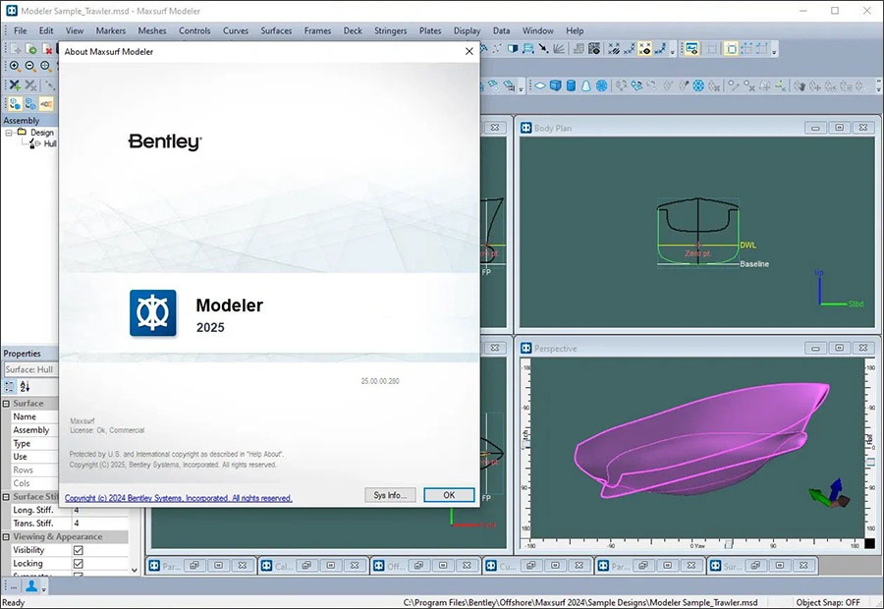
Task: Open the Stringers menu
Action: (x=390, y=30)
